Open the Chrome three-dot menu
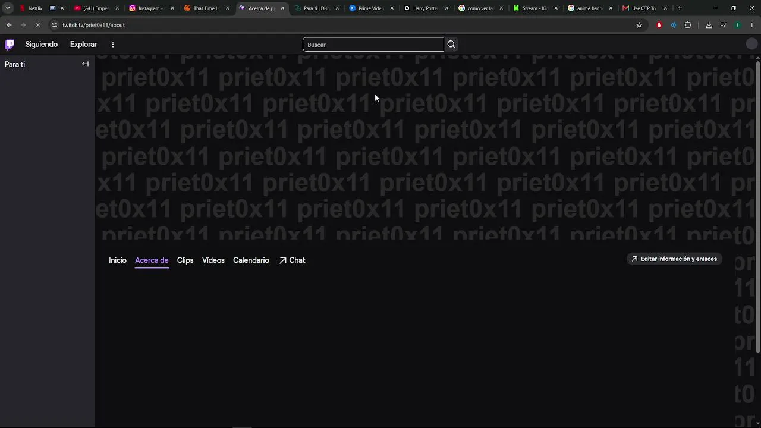The width and height of the screenshot is (761, 428). coord(752,25)
